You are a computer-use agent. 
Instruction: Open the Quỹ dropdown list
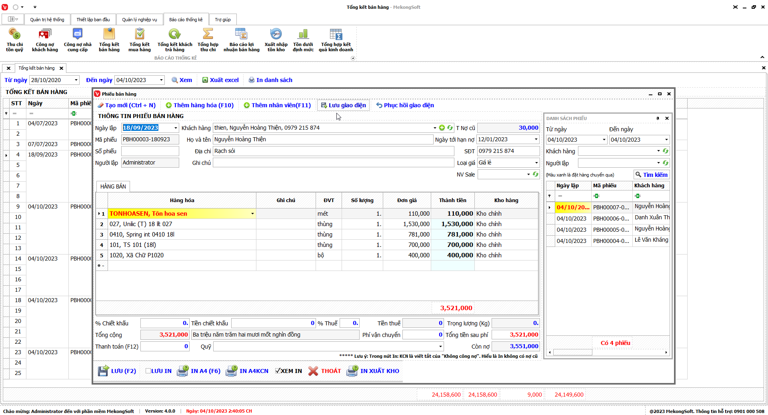pyautogui.click(x=440, y=347)
